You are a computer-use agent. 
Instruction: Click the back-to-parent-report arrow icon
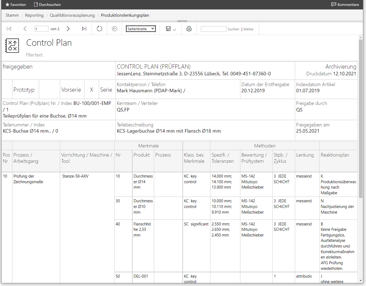click(x=114, y=29)
